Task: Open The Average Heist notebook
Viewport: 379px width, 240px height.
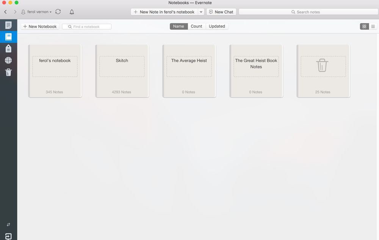Action: click(x=189, y=71)
